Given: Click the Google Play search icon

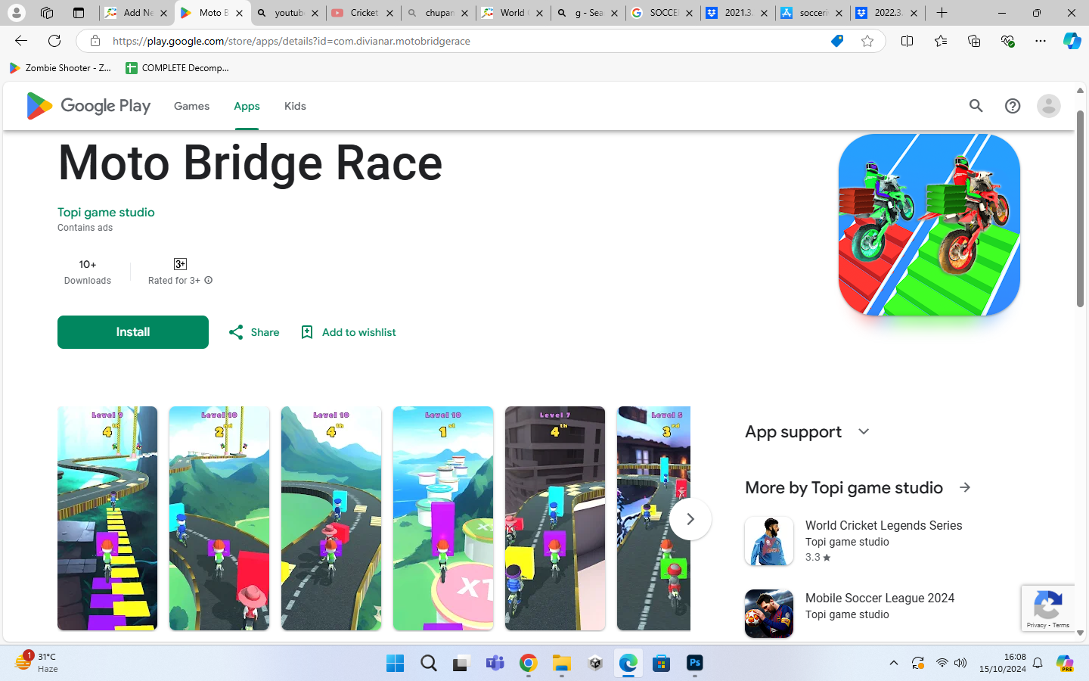Looking at the screenshot, I should (976, 106).
